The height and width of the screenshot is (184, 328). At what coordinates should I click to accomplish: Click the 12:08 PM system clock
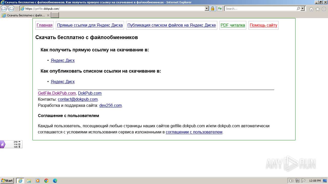pyautogui.click(x=315, y=181)
